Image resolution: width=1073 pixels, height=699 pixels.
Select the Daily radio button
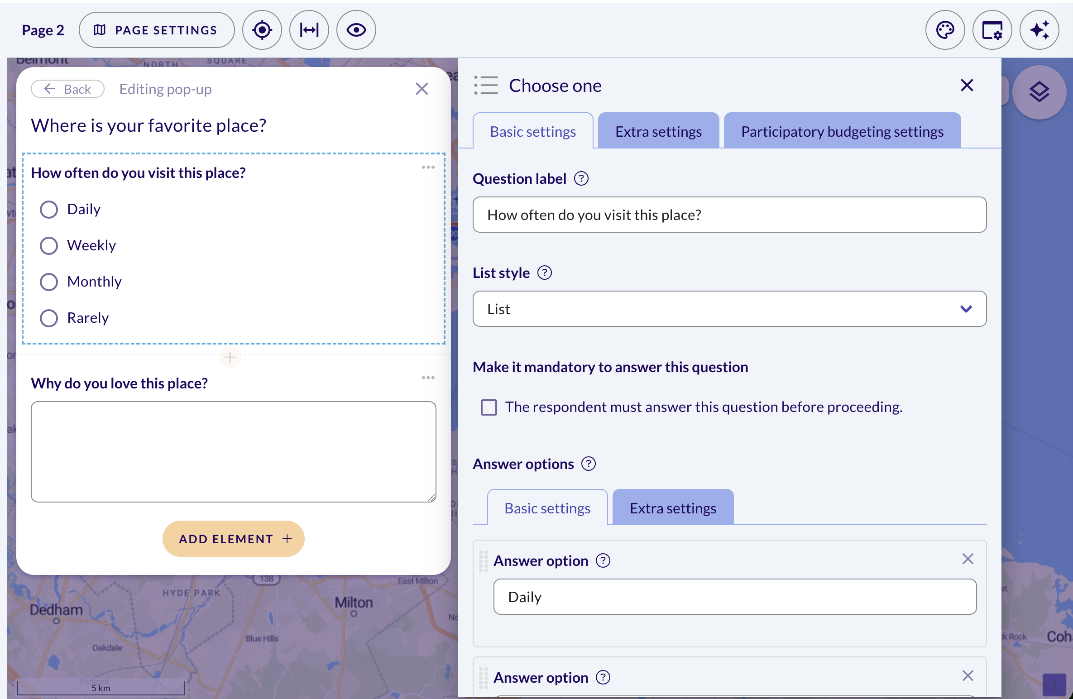(x=49, y=210)
